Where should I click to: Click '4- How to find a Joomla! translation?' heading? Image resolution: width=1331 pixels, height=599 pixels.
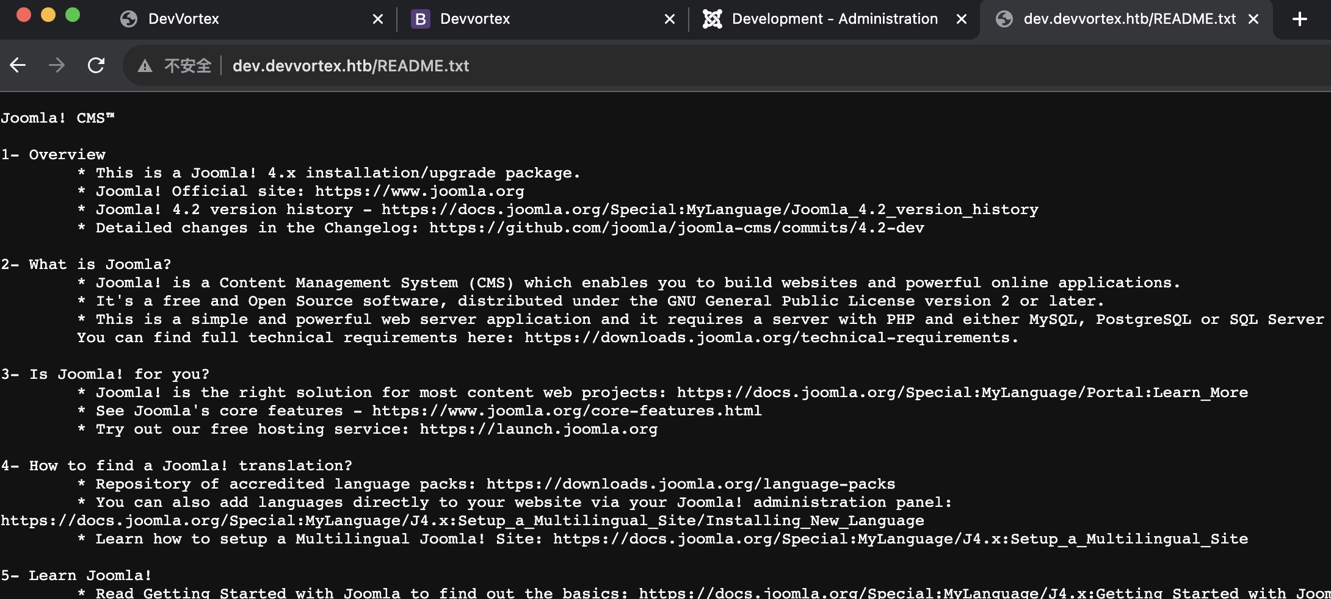(x=176, y=465)
